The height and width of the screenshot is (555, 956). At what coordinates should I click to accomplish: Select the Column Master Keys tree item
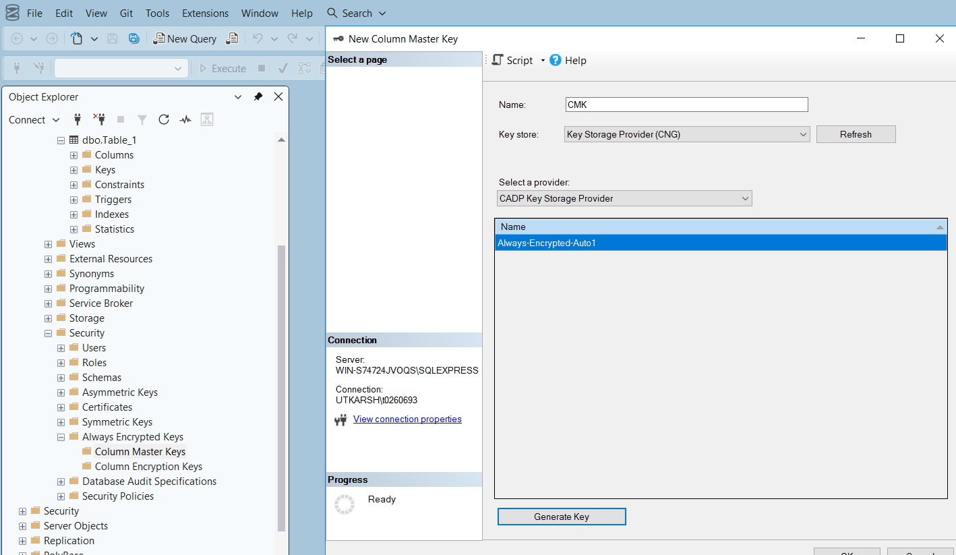(x=140, y=452)
